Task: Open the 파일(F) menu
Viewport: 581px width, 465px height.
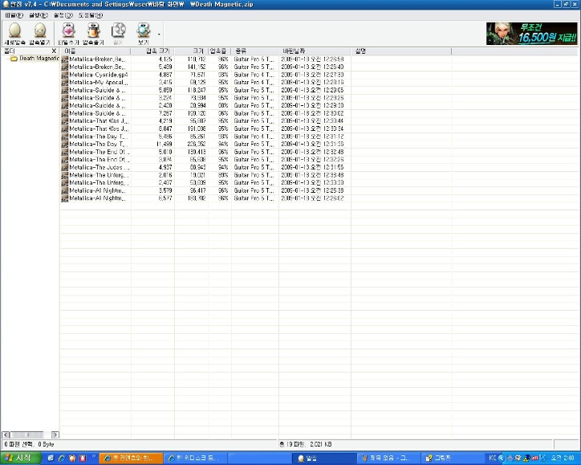Action: [x=14, y=15]
